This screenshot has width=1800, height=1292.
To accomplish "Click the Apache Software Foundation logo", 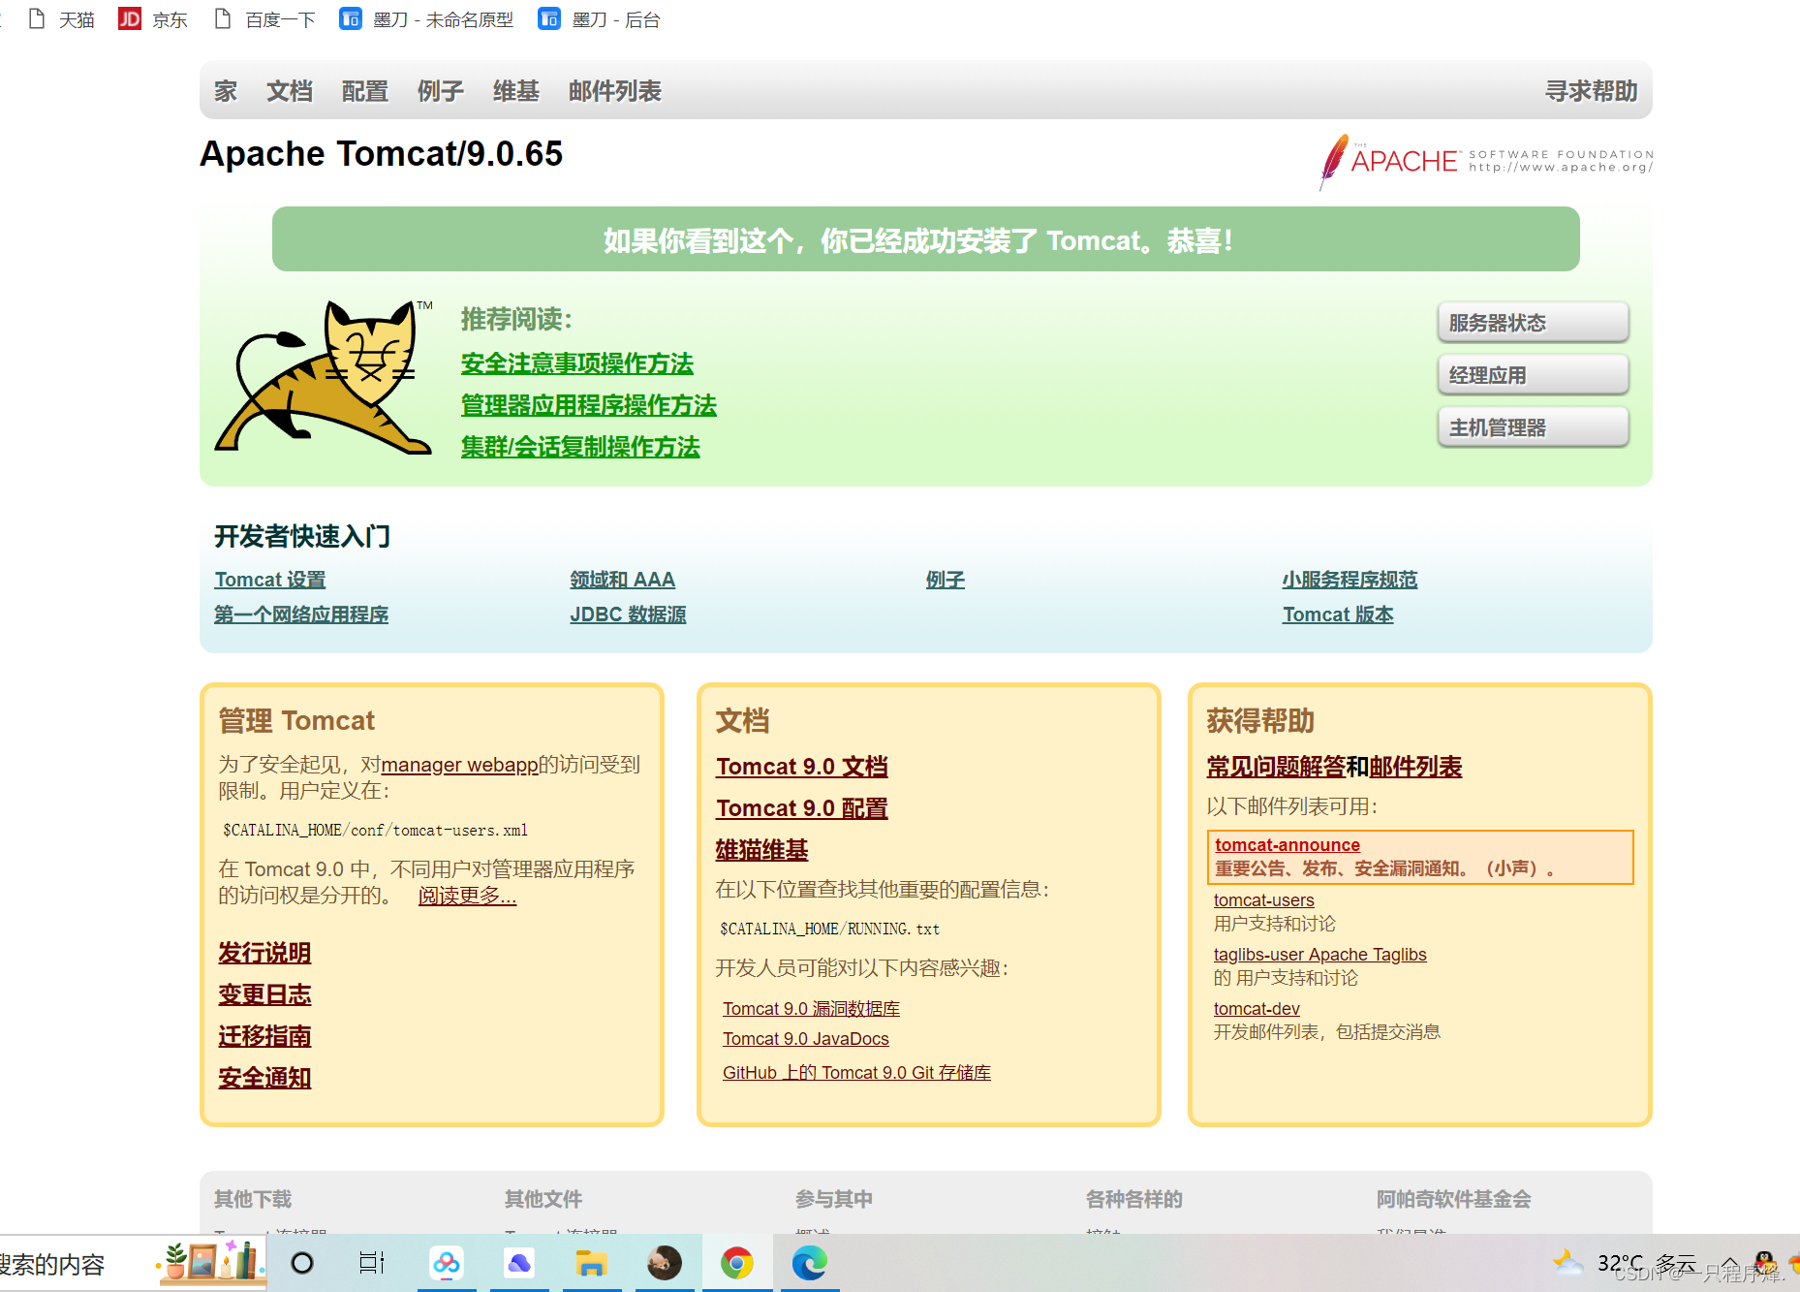I will 1485,161.
